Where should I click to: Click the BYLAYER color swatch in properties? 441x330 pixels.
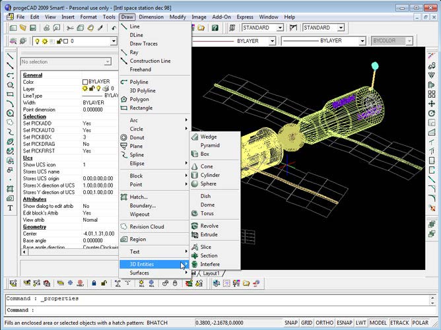coord(85,82)
